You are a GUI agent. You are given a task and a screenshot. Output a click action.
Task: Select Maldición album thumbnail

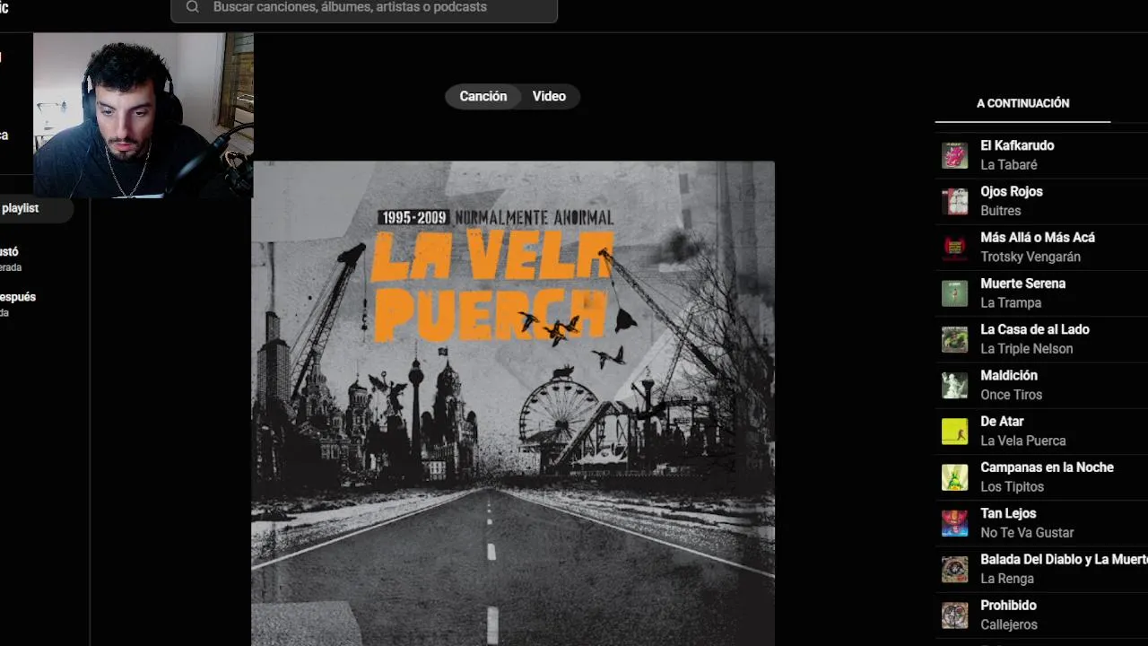coord(954,385)
